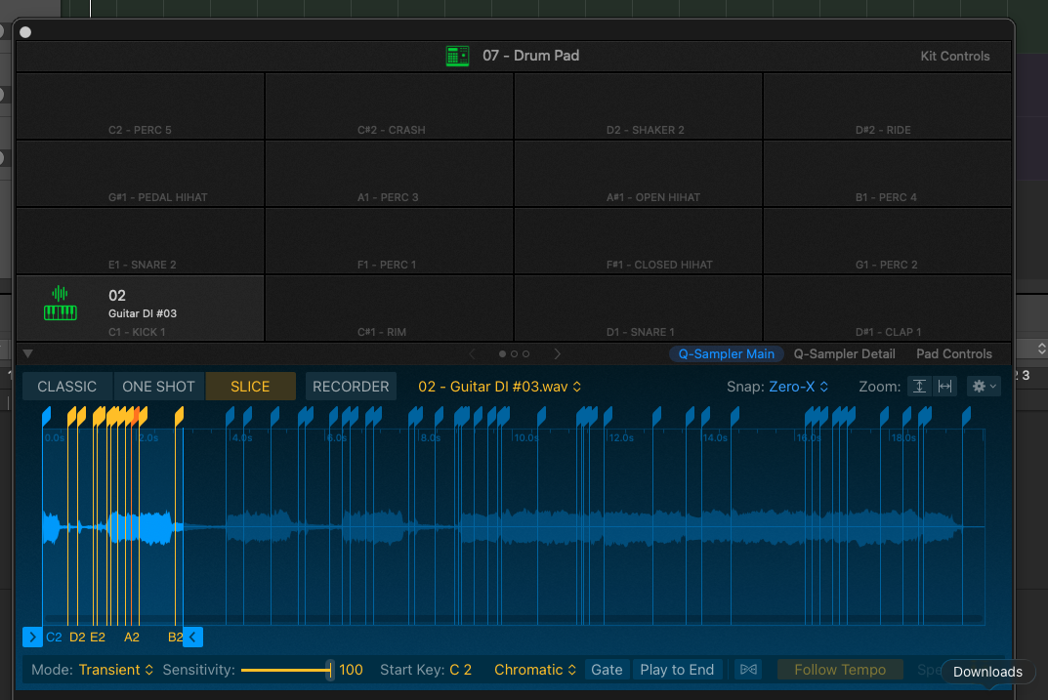Screen dimensions: 1048x700
Task: Toggle the reverse playback icon
Action: [748, 670]
